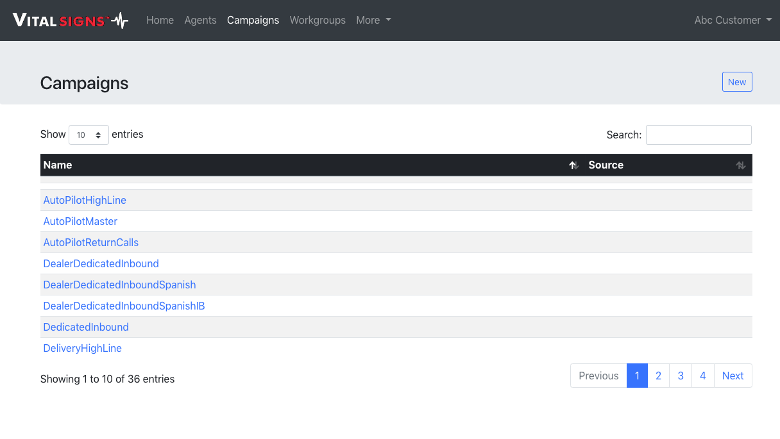780x439 pixels.
Task: View the AutoPilotReturnCalls campaign
Action: [x=90, y=243]
